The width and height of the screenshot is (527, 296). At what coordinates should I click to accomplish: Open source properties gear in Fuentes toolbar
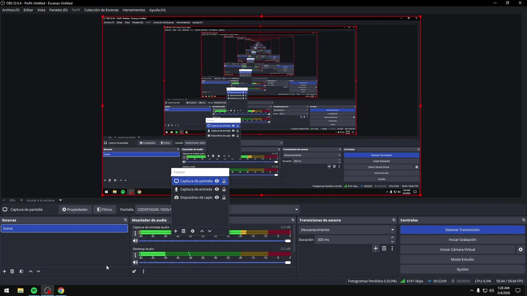pyautogui.click(x=192, y=231)
